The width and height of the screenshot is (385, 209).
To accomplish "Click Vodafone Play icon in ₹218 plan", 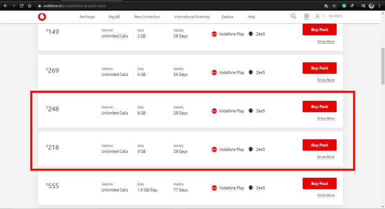I will (214, 149).
